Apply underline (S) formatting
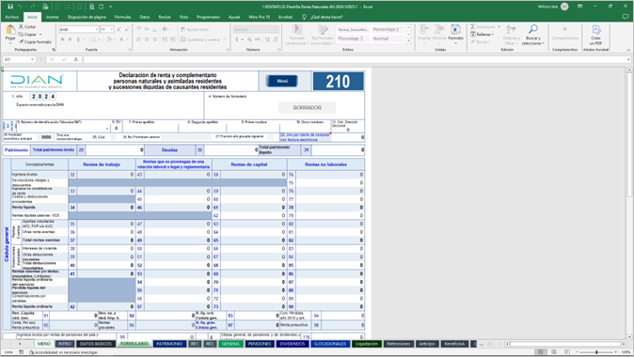The image size is (634, 357). coord(78,39)
